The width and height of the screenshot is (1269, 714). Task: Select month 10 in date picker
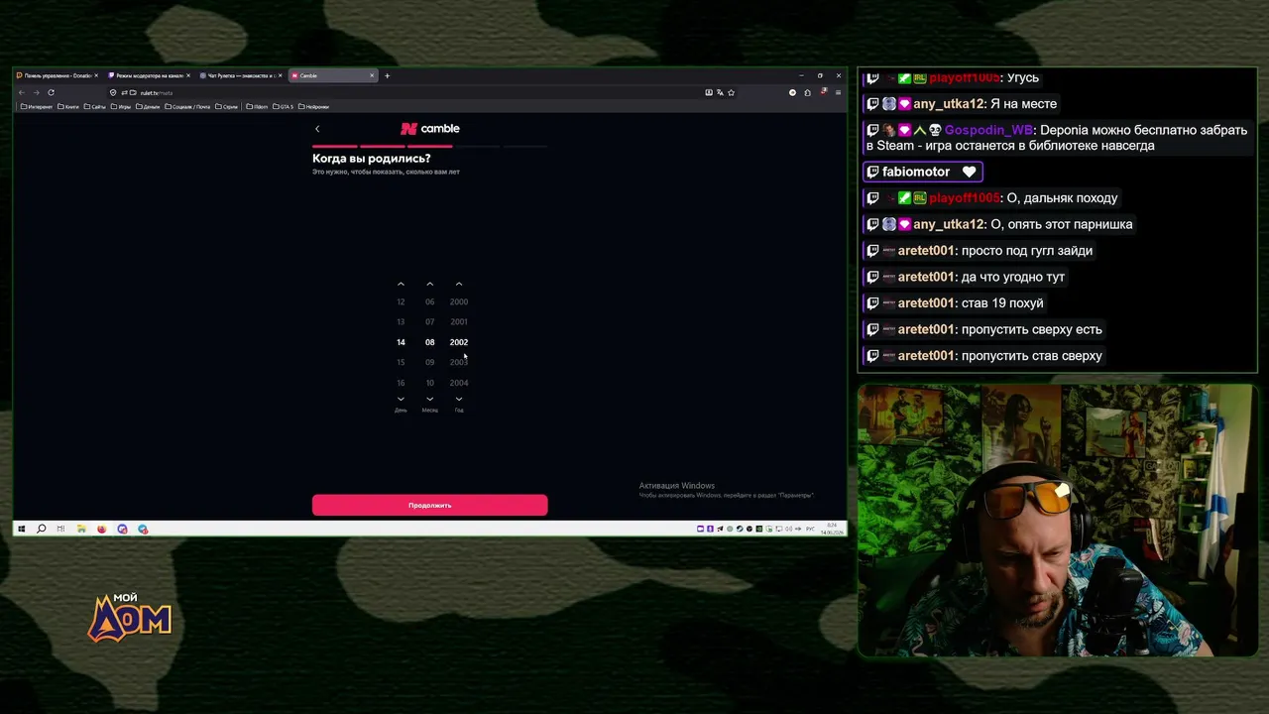coord(429,383)
